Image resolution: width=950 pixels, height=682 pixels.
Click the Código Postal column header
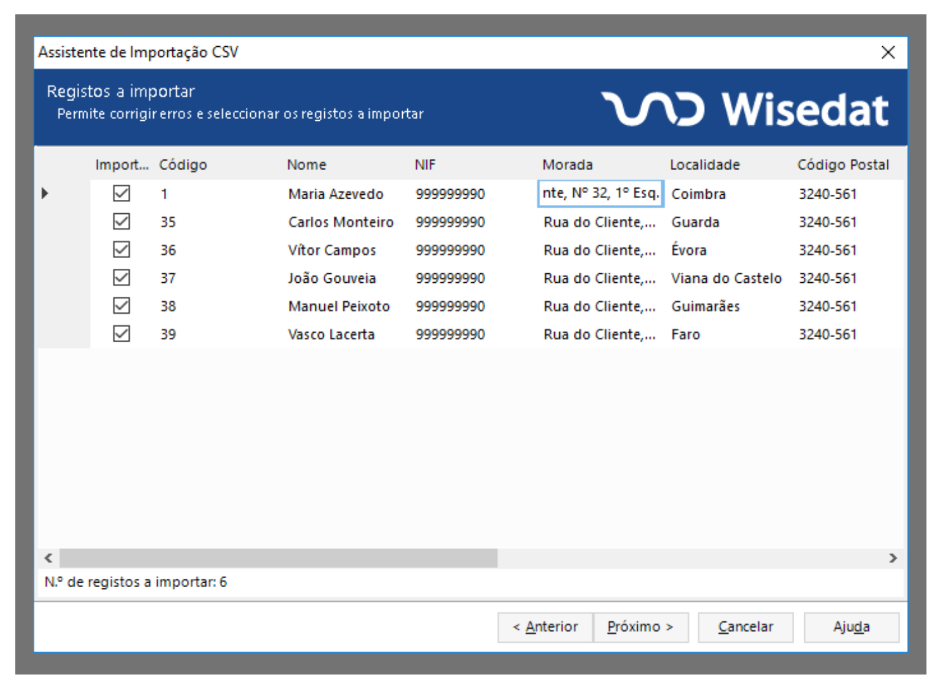pyautogui.click(x=843, y=165)
